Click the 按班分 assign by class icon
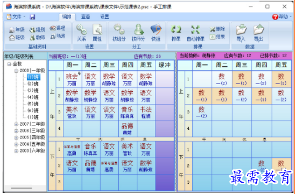Viewport: 296px width, 194px height. coord(119,33)
